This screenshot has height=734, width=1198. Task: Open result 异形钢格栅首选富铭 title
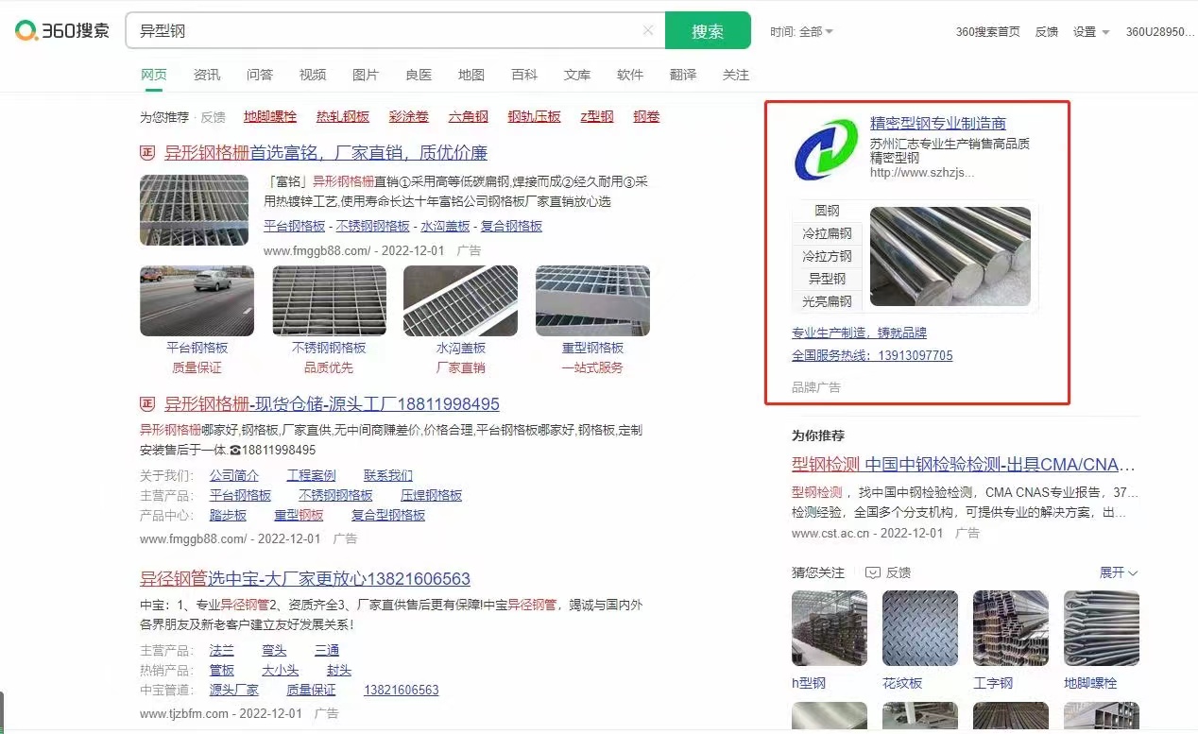point(326,152)
